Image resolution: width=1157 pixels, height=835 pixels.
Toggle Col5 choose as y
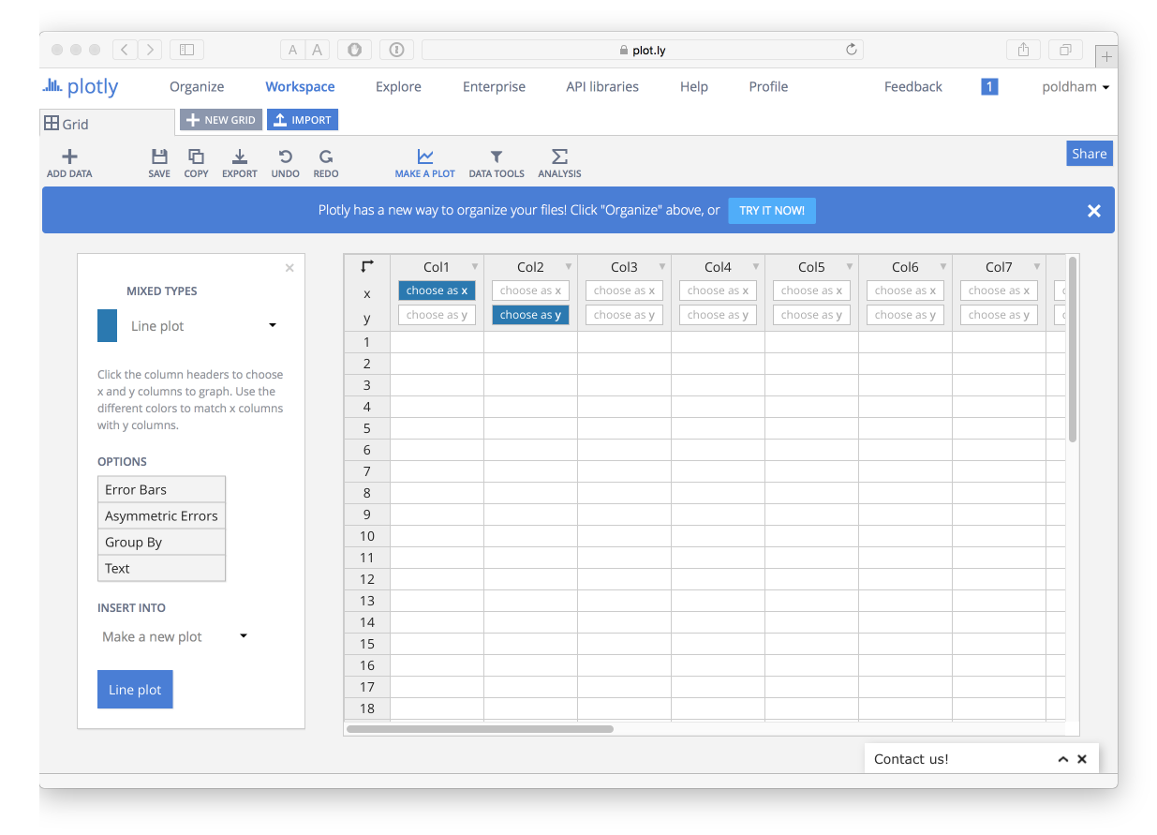click(811, 315)
